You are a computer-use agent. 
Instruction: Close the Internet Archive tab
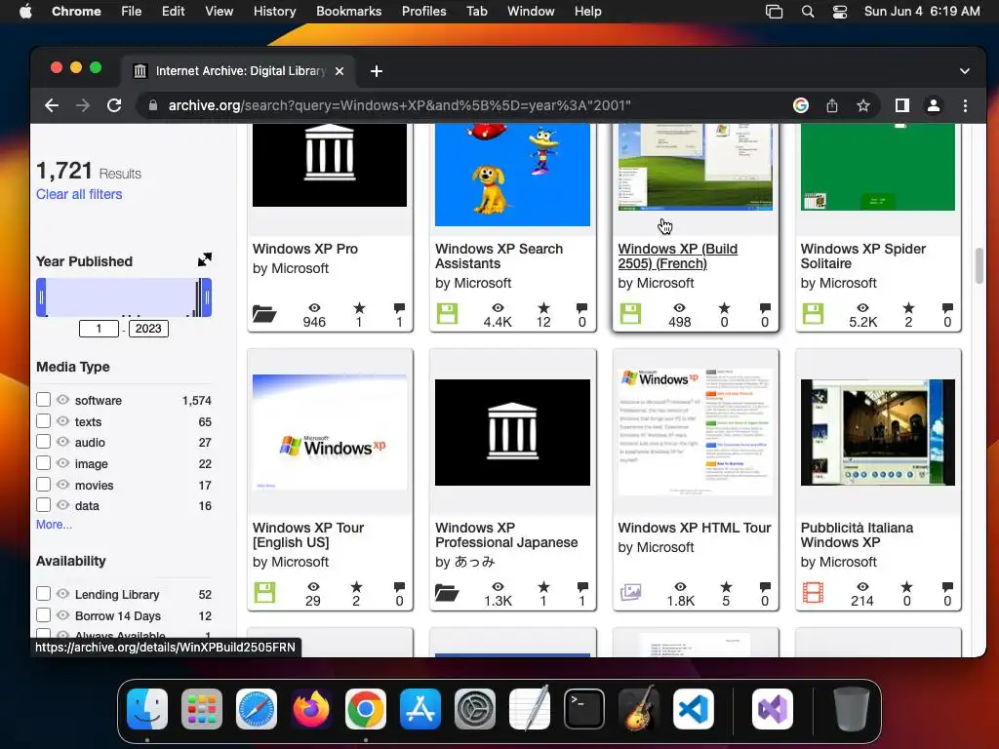(x=340, y=71)
